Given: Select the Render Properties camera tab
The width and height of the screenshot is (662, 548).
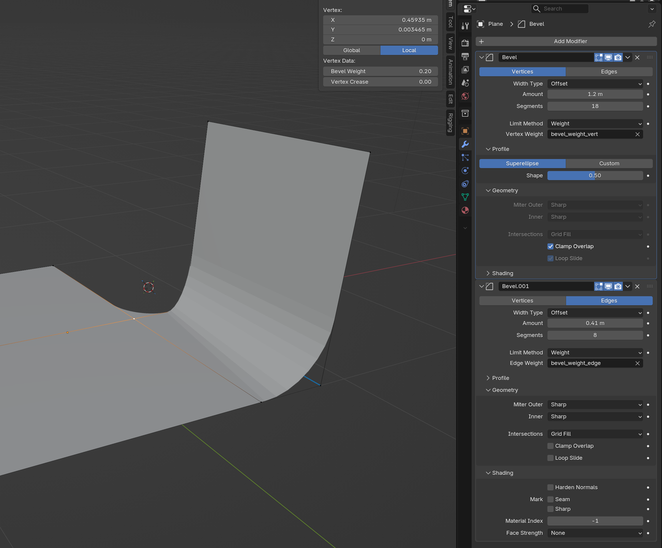Looking at the screenshot, I should [465, 43].
